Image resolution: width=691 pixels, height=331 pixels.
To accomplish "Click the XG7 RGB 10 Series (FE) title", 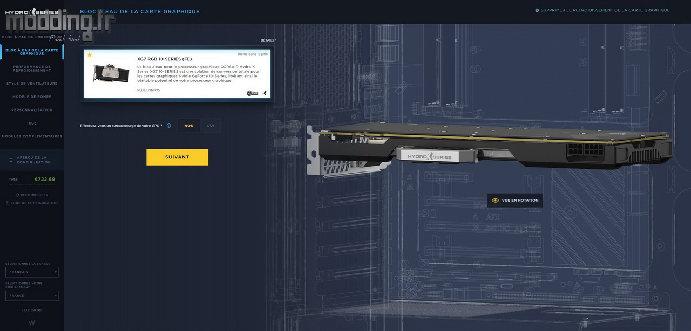I will [165, 59].
